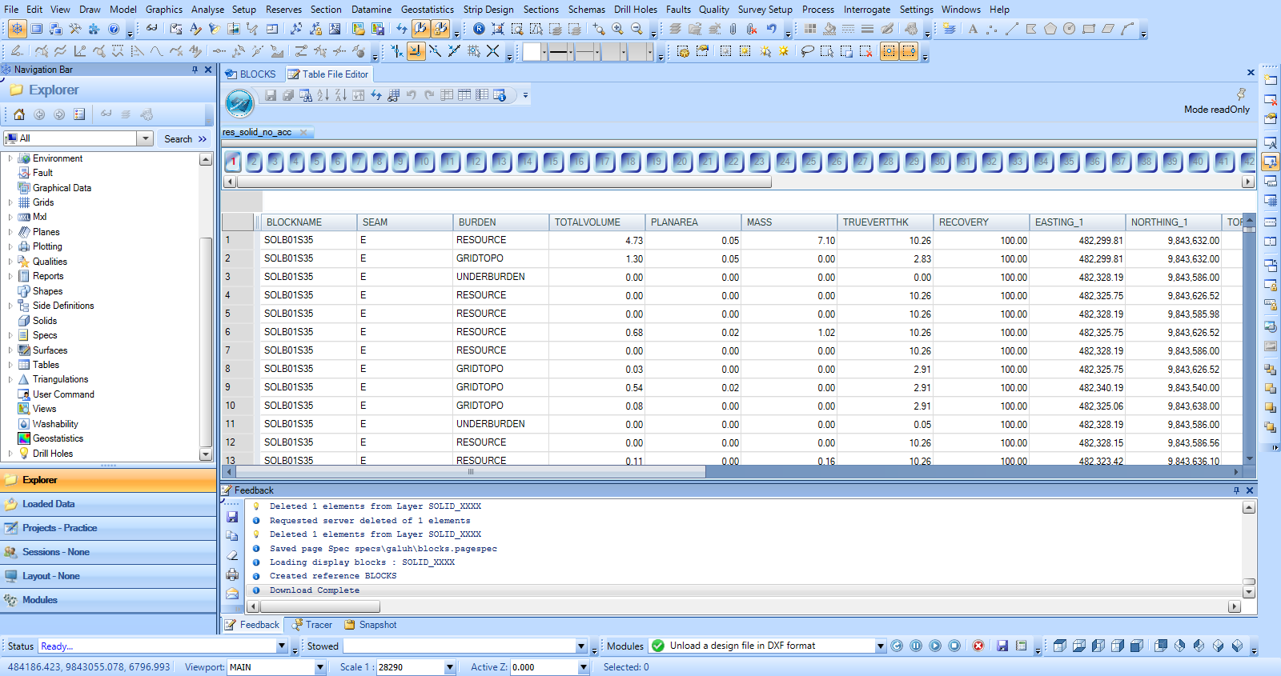1281x676 pixels.
Task: Open the Viewport MAIN dropdown
Action: (x=319, y=667)
